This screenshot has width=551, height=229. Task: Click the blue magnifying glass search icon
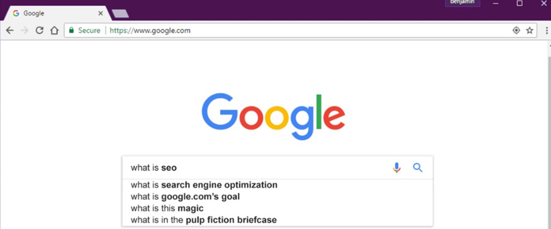point(417,168)
